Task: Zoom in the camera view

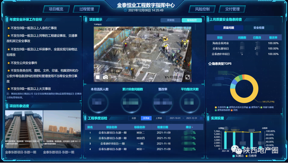Action: (x=176, y=70)
